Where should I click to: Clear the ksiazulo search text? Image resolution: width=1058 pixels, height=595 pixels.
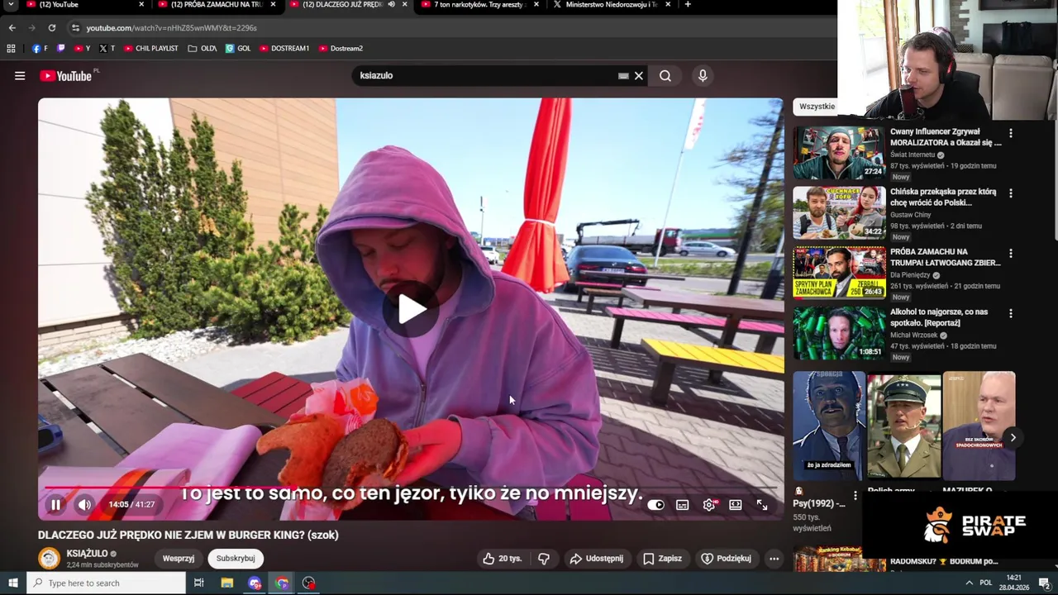(x=638, y=76)
